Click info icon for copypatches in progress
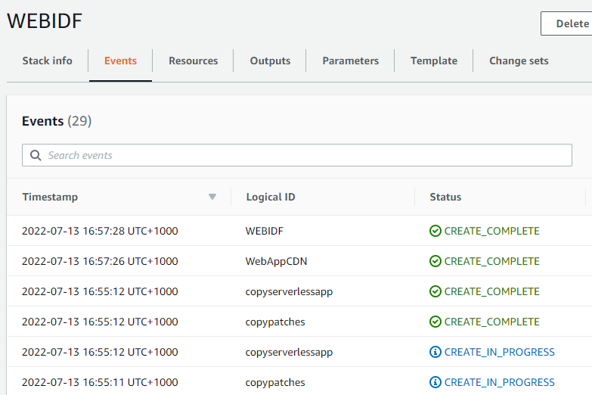 click(435, 382)
